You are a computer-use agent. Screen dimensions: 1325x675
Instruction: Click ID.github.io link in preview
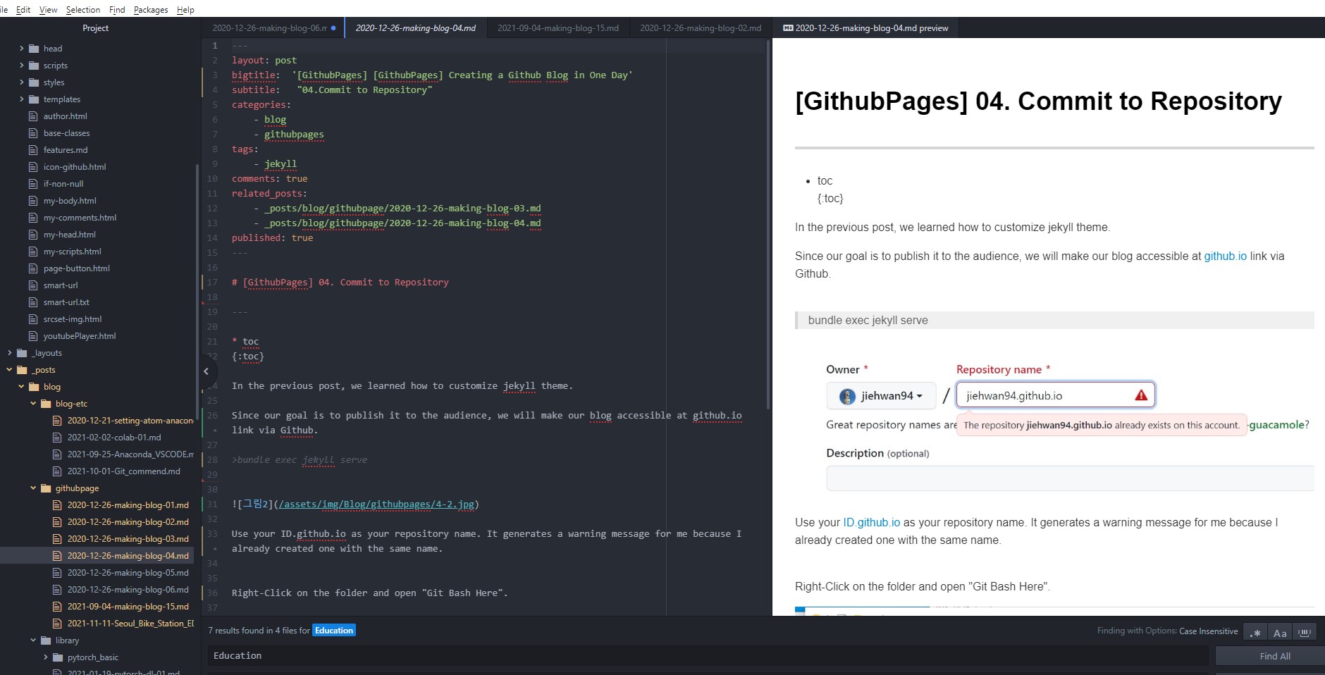[871, 523]
